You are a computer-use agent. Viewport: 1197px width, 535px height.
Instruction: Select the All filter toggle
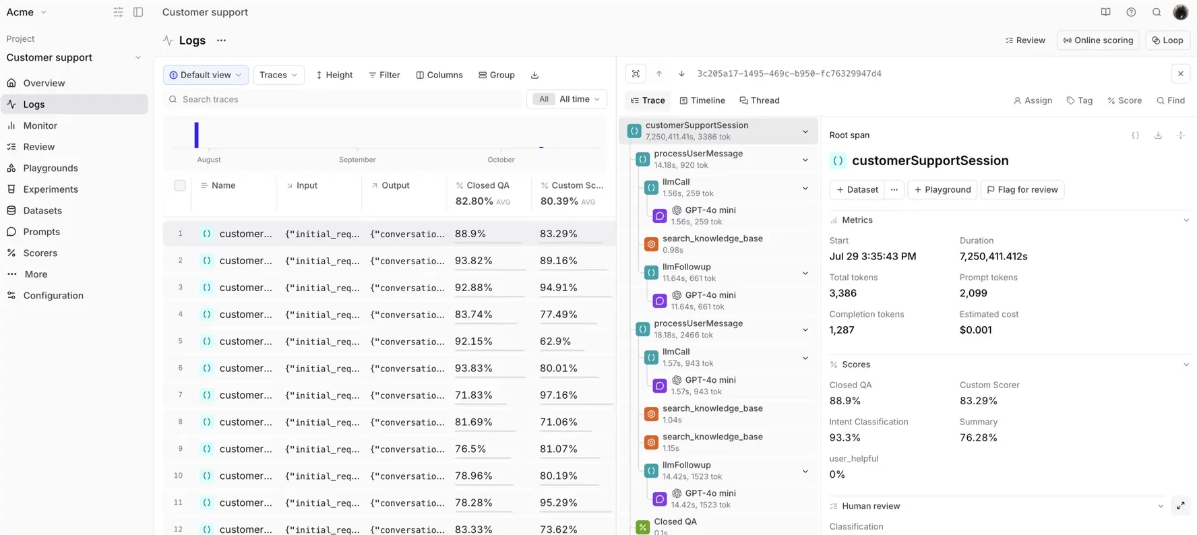pos(543,99)
